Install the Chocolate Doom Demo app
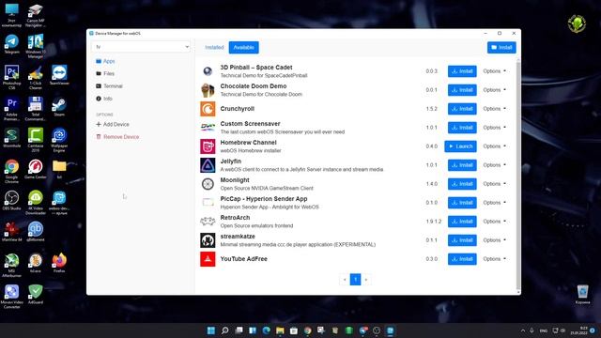 tap(462, 90)
